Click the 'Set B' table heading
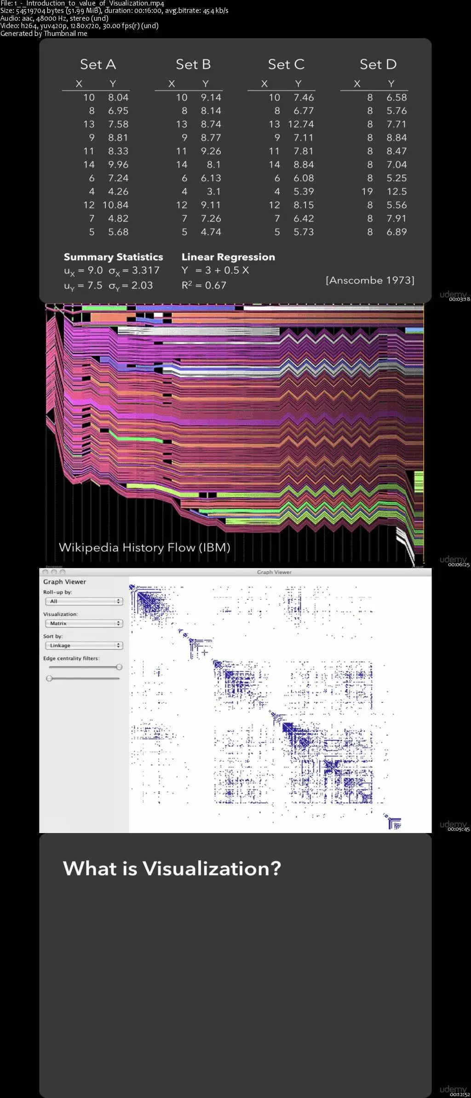 [193, 64]
